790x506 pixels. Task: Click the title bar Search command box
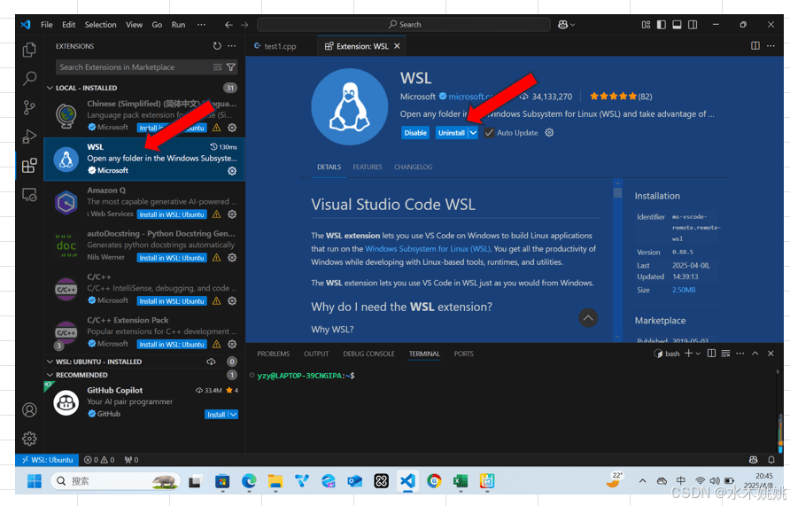tap(404, 24)
